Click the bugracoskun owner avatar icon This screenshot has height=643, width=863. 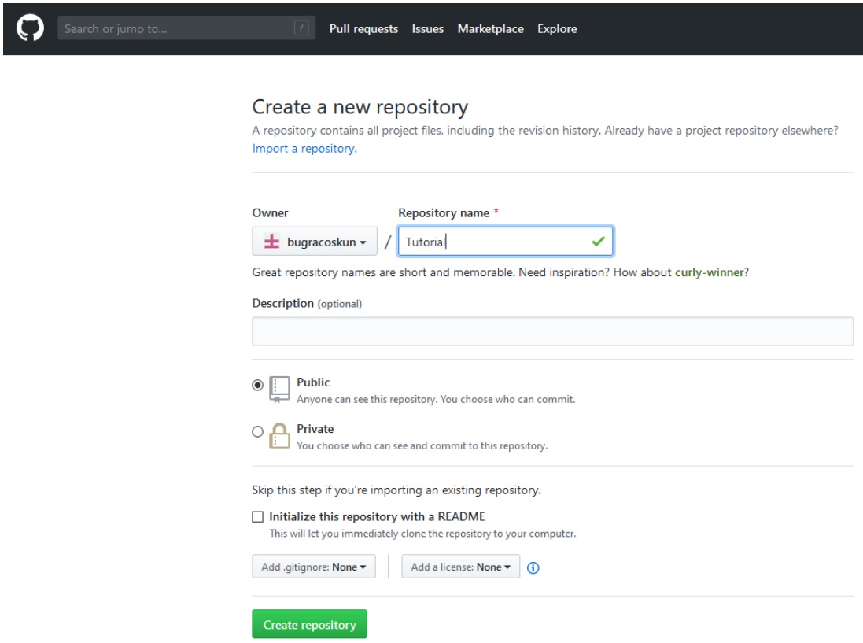tap(270, 242)
